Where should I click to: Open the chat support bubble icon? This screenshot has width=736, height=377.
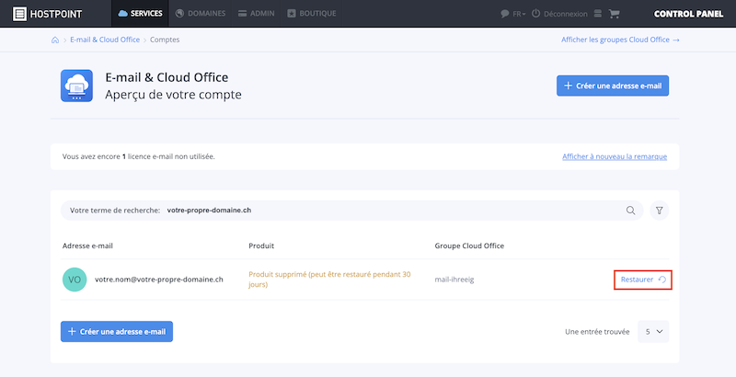pos(504,14)
